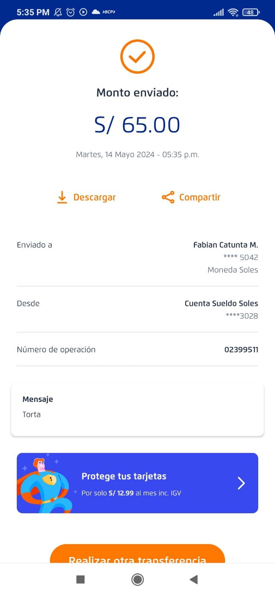Tap the share icon next to Compartir

point(168,197)
